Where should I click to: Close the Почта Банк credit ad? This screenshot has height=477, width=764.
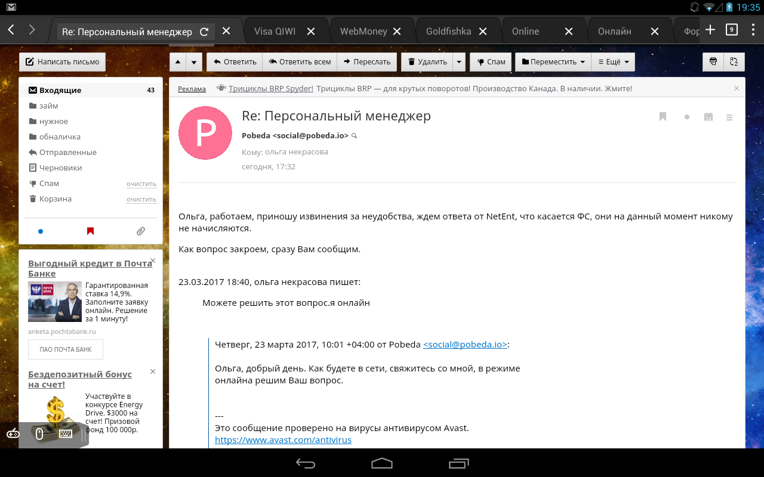[153, 261]
